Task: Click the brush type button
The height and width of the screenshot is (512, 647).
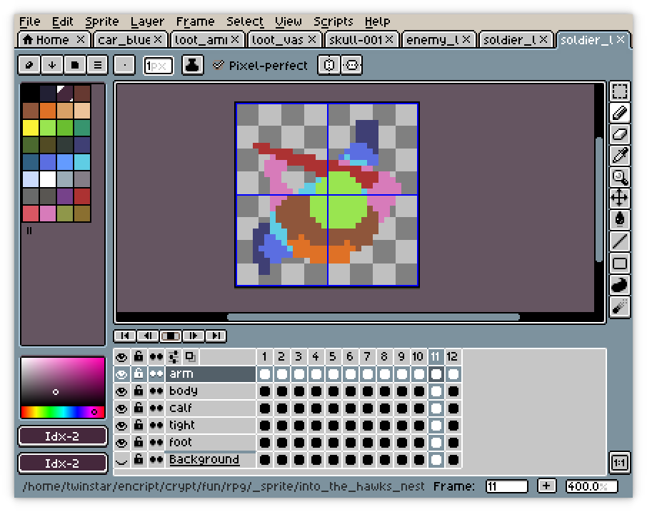Action: click(x=124, y=65)
